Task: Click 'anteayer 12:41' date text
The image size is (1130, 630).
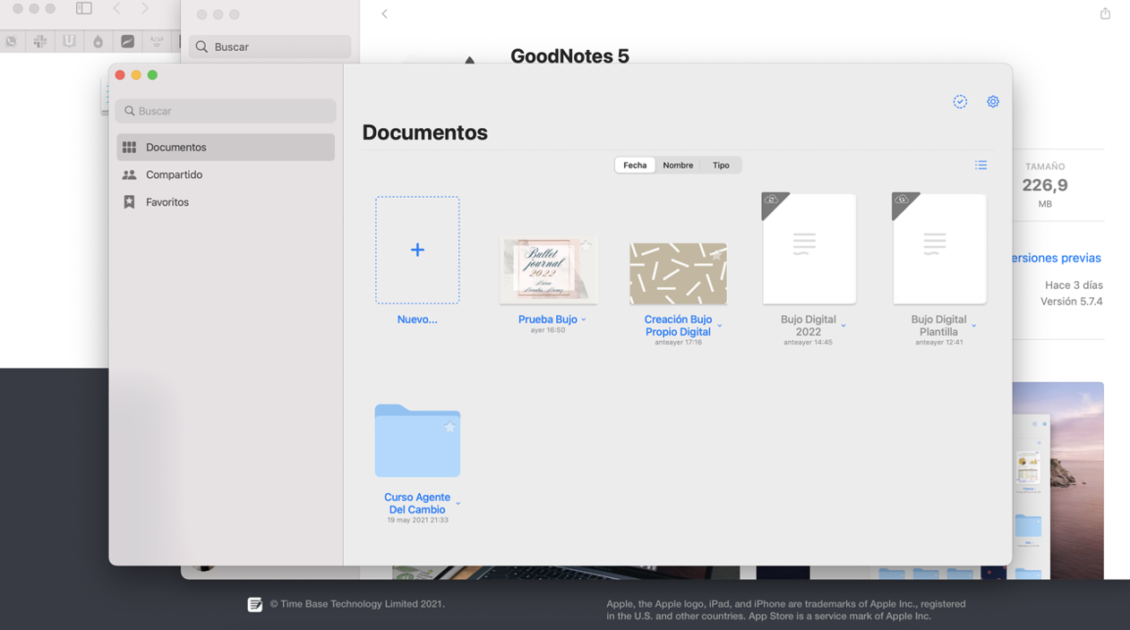Action: coord(938,343)
